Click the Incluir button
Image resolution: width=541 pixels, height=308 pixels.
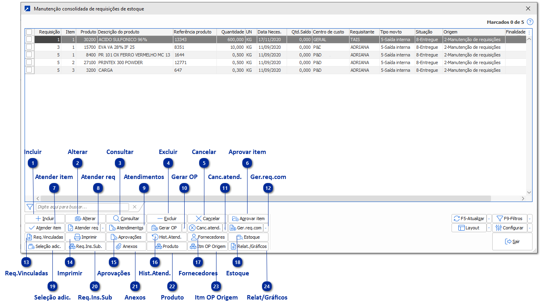coord(45,219)
